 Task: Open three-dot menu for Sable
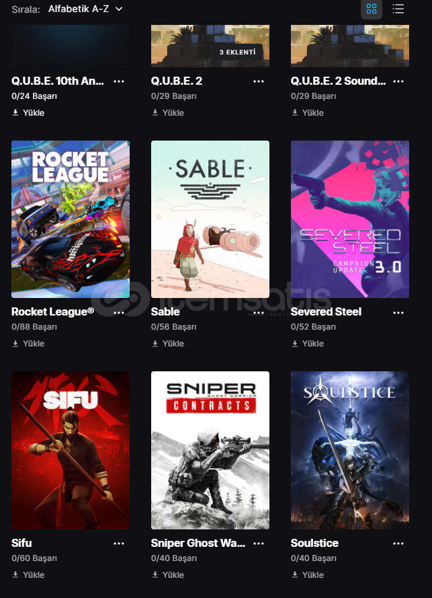click(x=259, y=312)
